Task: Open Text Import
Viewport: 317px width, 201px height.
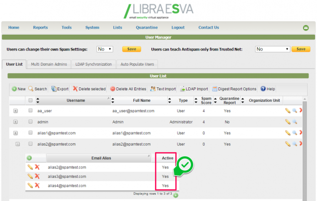Action: 163,89
